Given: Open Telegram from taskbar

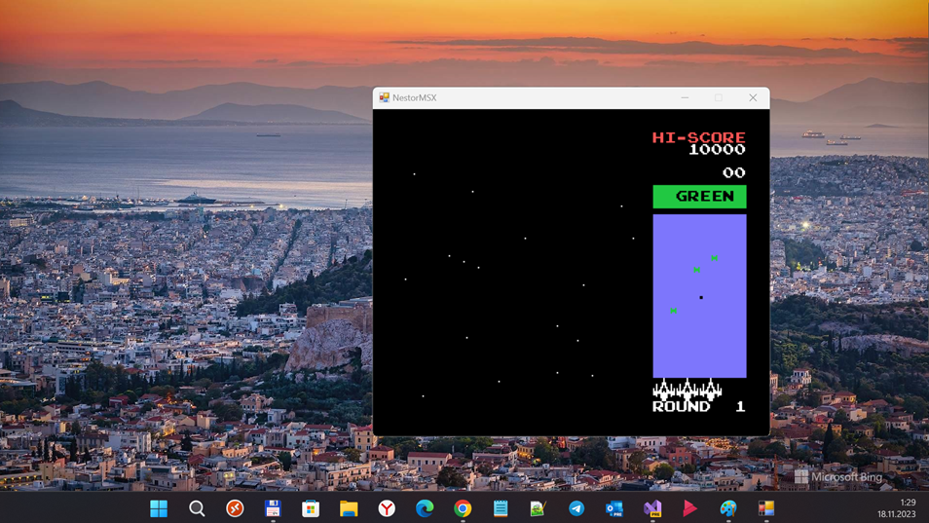Looking at the screenshot, I should pyautogui.click(x=576, y=508).
